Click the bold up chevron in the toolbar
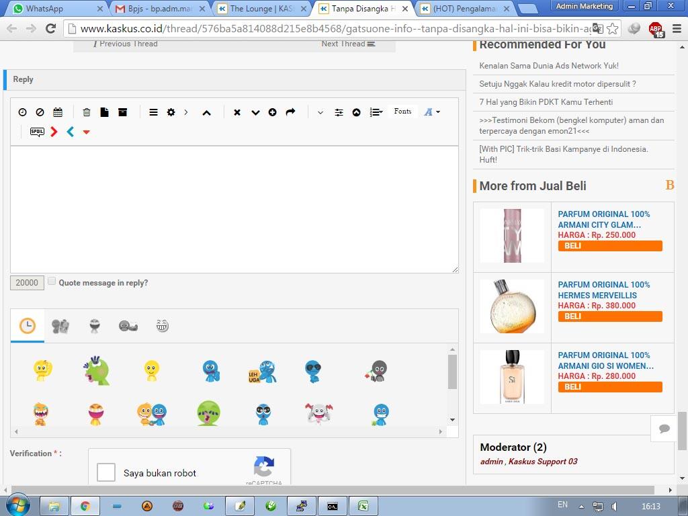688x516 pixels. coord(207,113)
